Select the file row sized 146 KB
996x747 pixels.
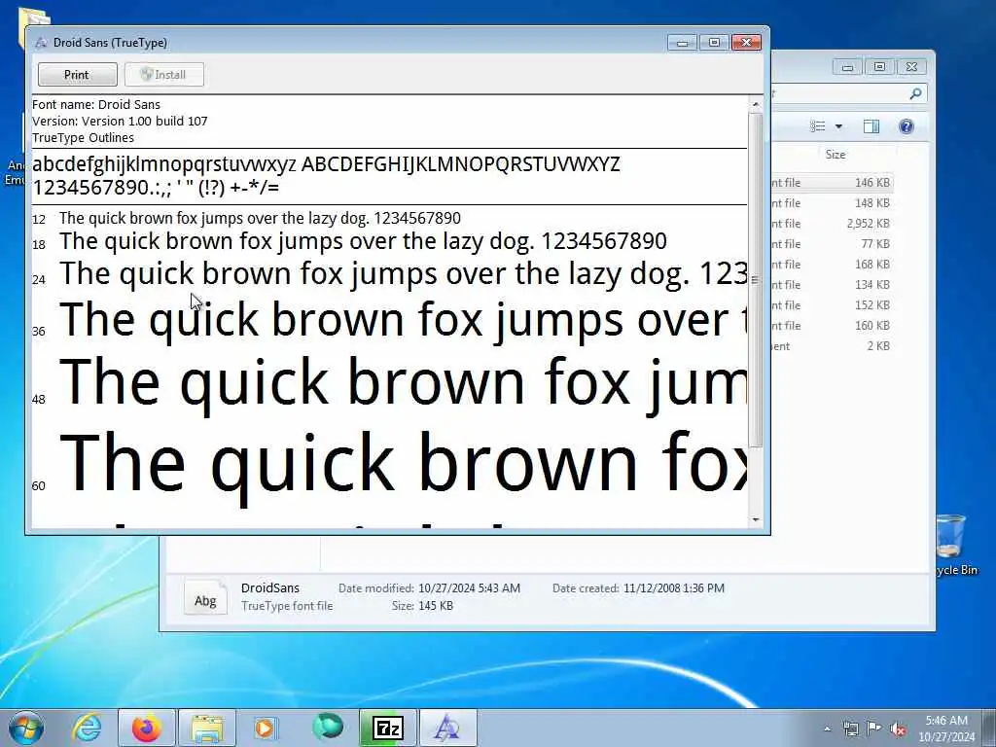click(x=832, y=183)
